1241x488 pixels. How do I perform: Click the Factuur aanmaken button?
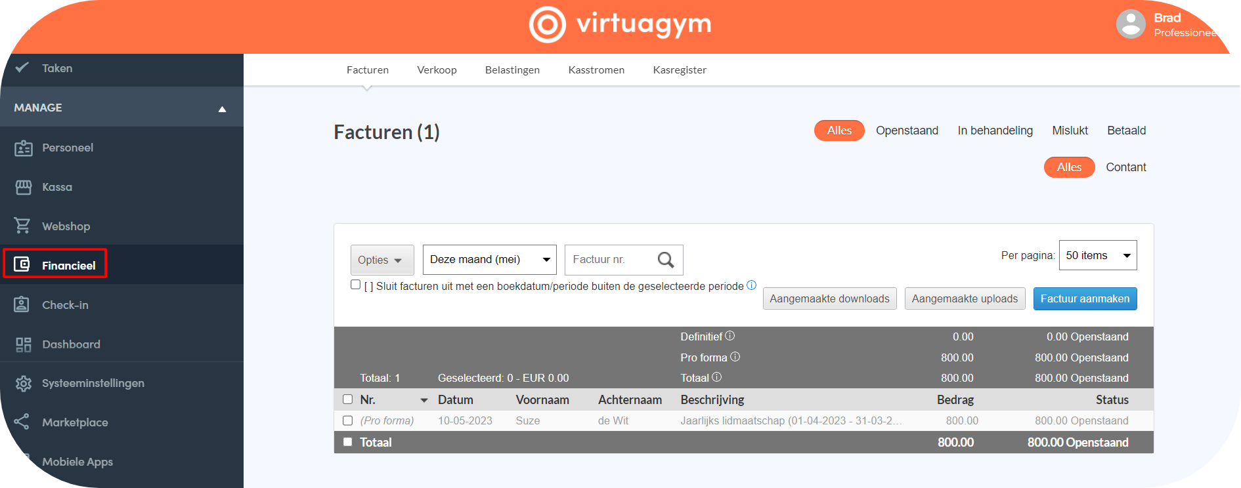1085,298
